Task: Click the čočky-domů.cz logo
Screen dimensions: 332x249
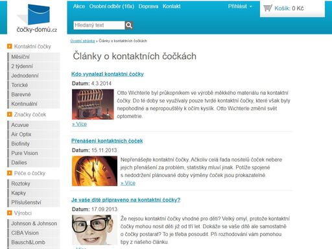Action: 37,18
